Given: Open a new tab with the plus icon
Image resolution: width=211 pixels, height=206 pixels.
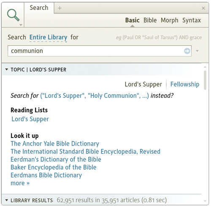Looking at the screenshot, I should point(60,8).
